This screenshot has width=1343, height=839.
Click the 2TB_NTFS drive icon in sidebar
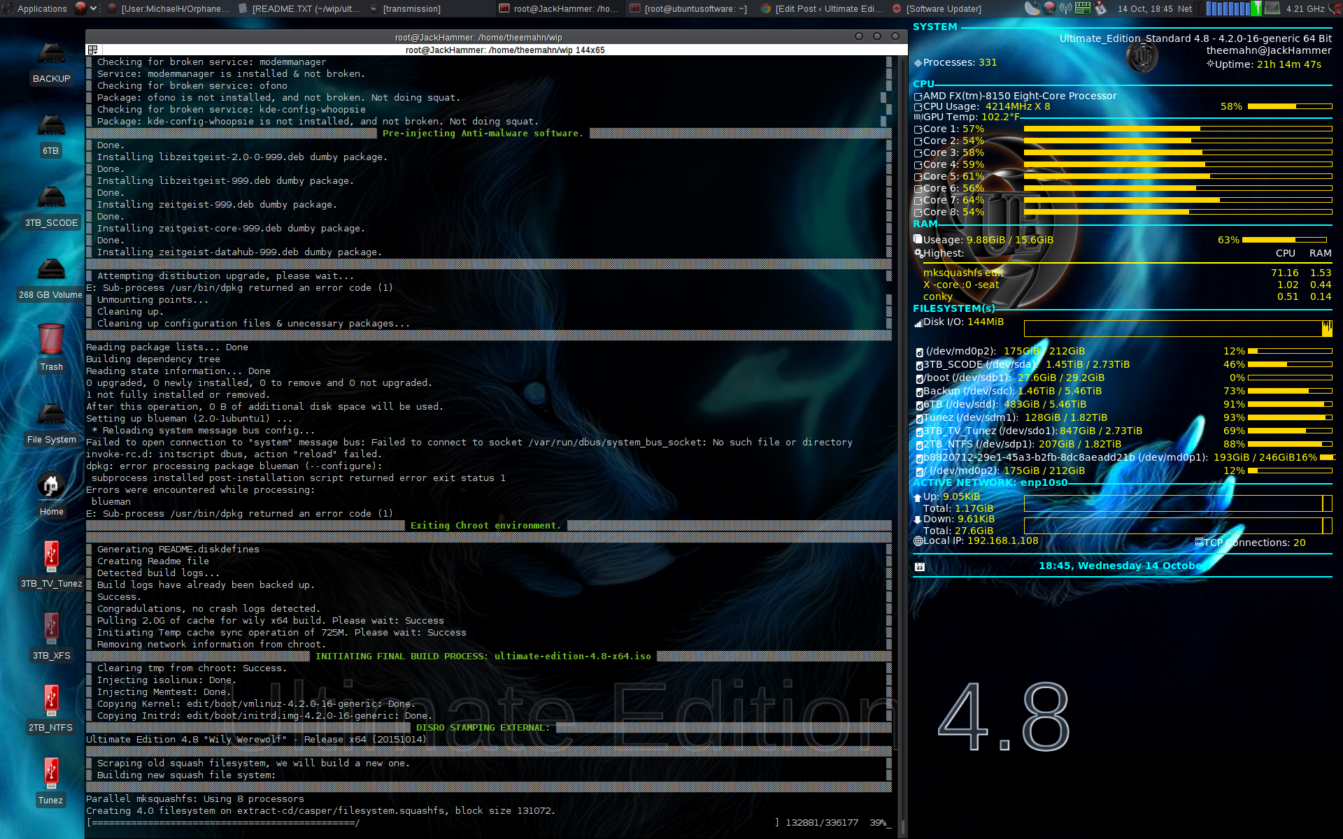coord(49,702)
